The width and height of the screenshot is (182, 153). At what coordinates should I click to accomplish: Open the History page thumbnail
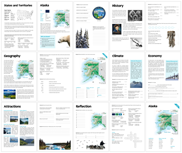tap(127, 26)
